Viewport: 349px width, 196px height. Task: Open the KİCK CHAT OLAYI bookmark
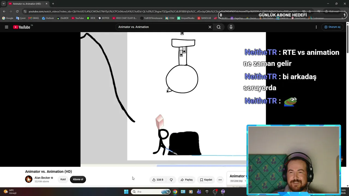pos(125,18)
